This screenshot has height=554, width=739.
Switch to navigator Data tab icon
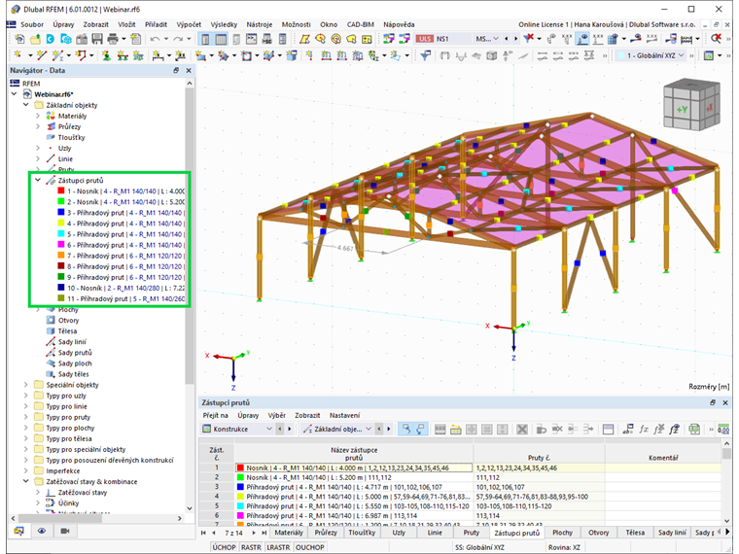point(18,531)
